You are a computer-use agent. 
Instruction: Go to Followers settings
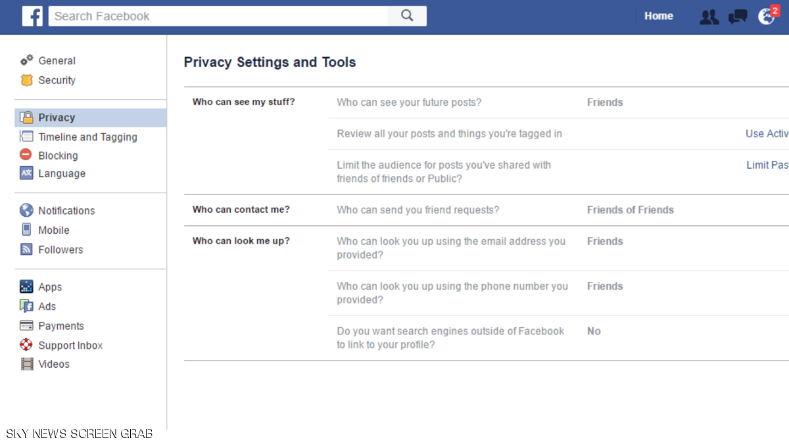(x=60, y=250)
